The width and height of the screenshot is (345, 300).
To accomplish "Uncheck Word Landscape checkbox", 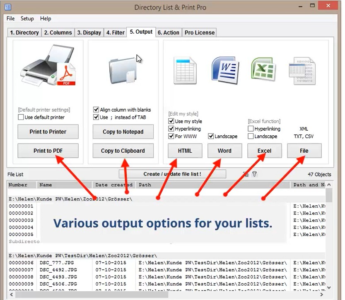I will coord(211,136).
